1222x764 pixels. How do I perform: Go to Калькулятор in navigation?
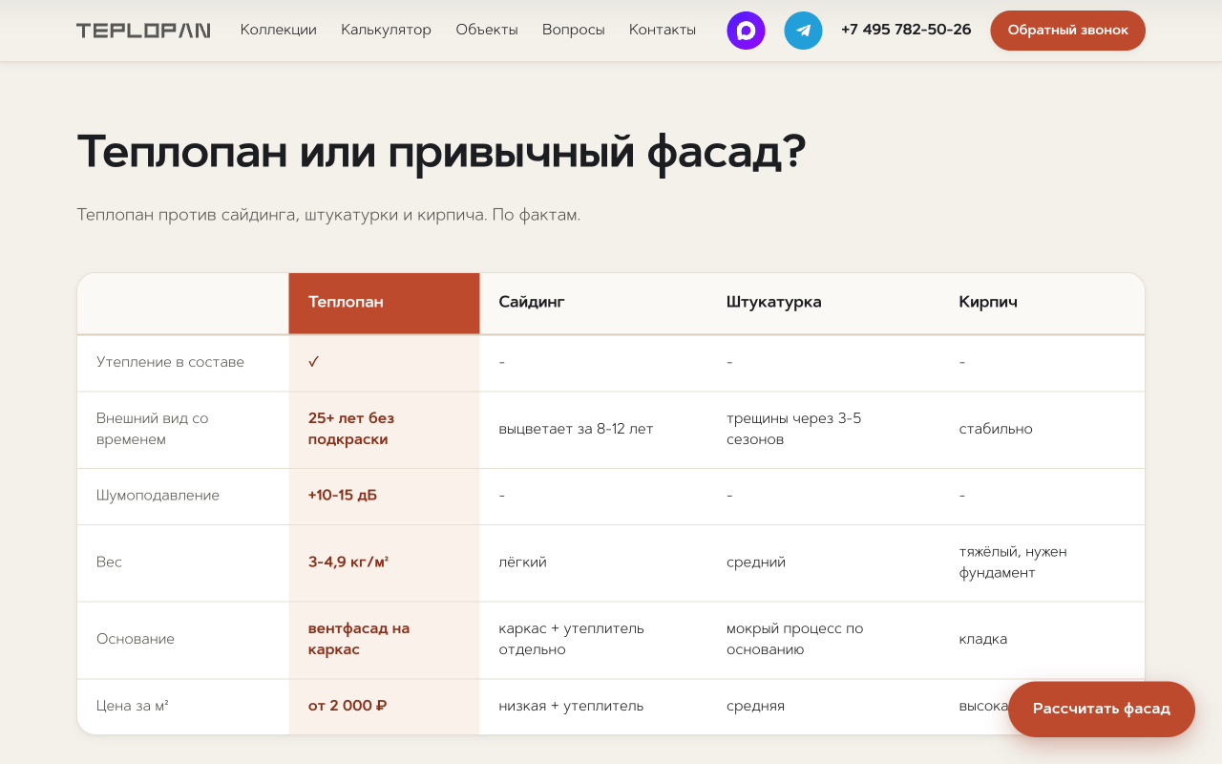click(x=386, y=30)
